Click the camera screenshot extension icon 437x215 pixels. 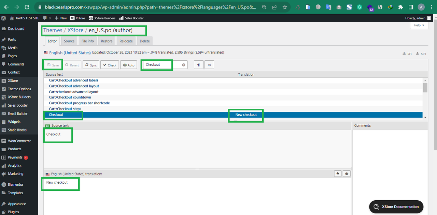tap(339, 7)
